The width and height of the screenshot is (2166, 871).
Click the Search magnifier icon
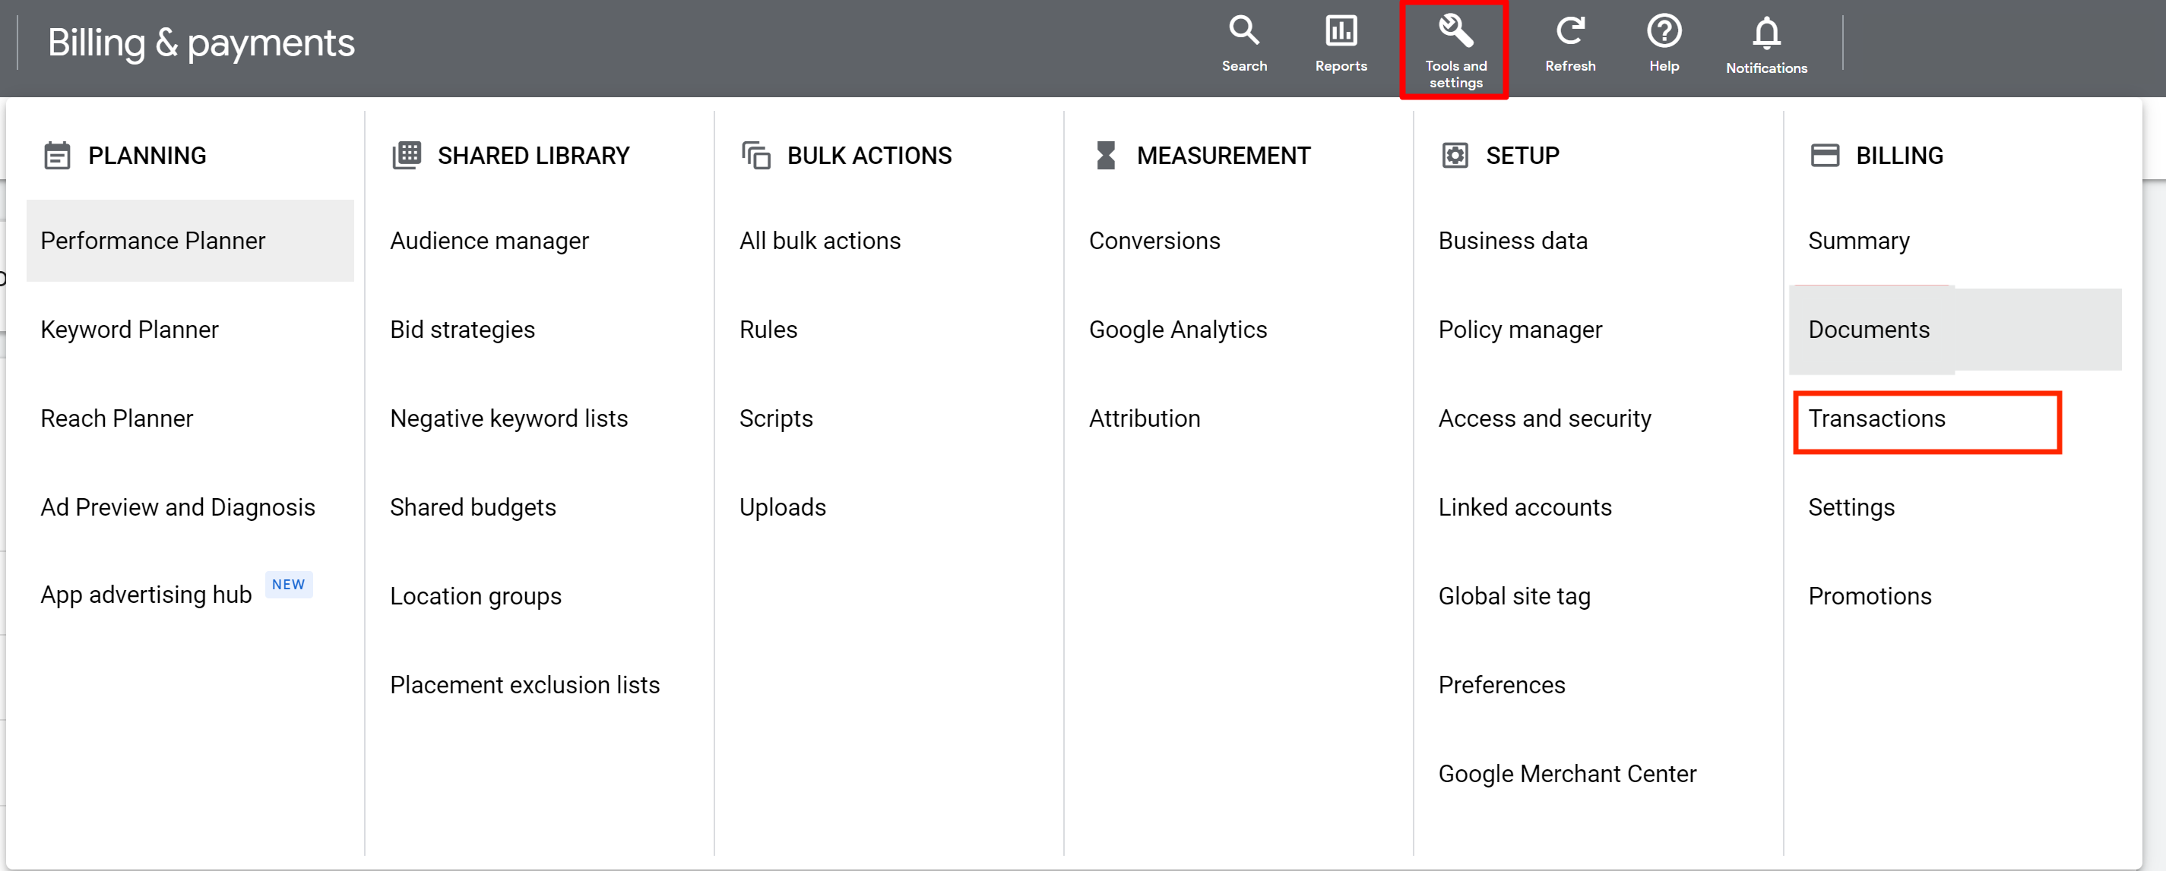[1243, 30]
